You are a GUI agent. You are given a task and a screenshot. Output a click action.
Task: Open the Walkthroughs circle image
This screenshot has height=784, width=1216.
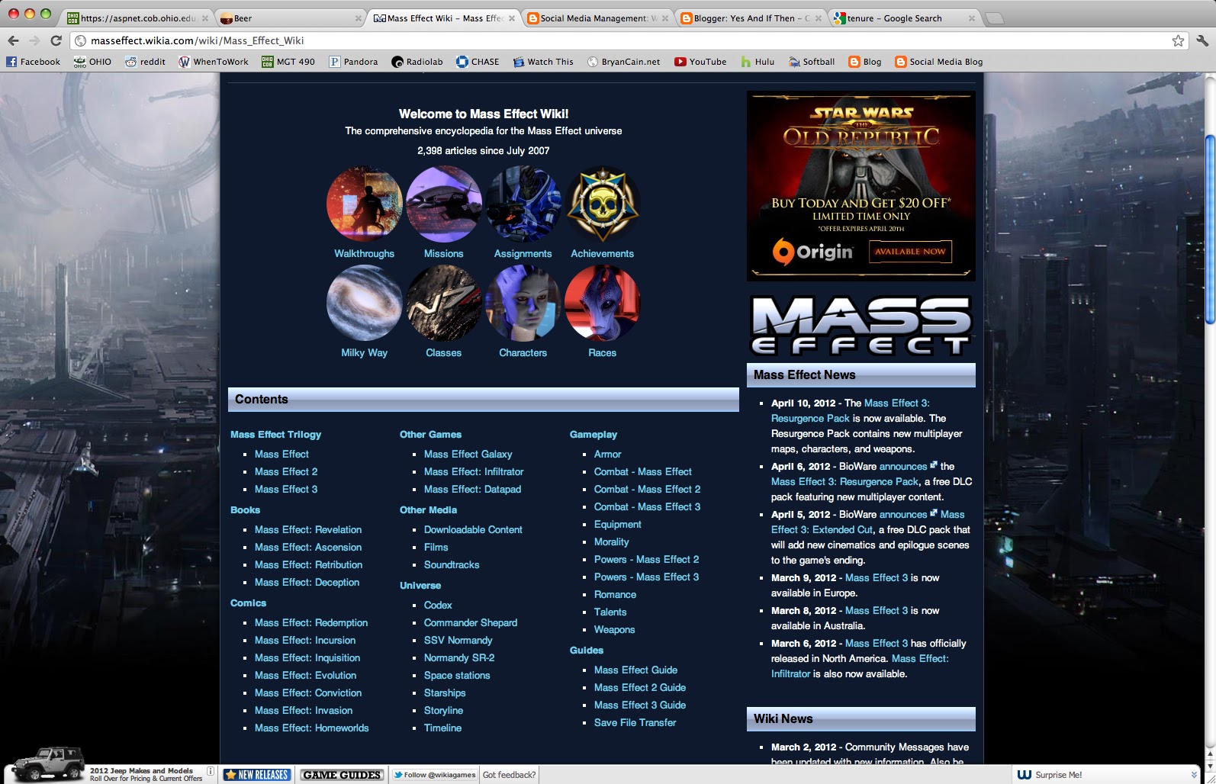click(x=365, y=204)
